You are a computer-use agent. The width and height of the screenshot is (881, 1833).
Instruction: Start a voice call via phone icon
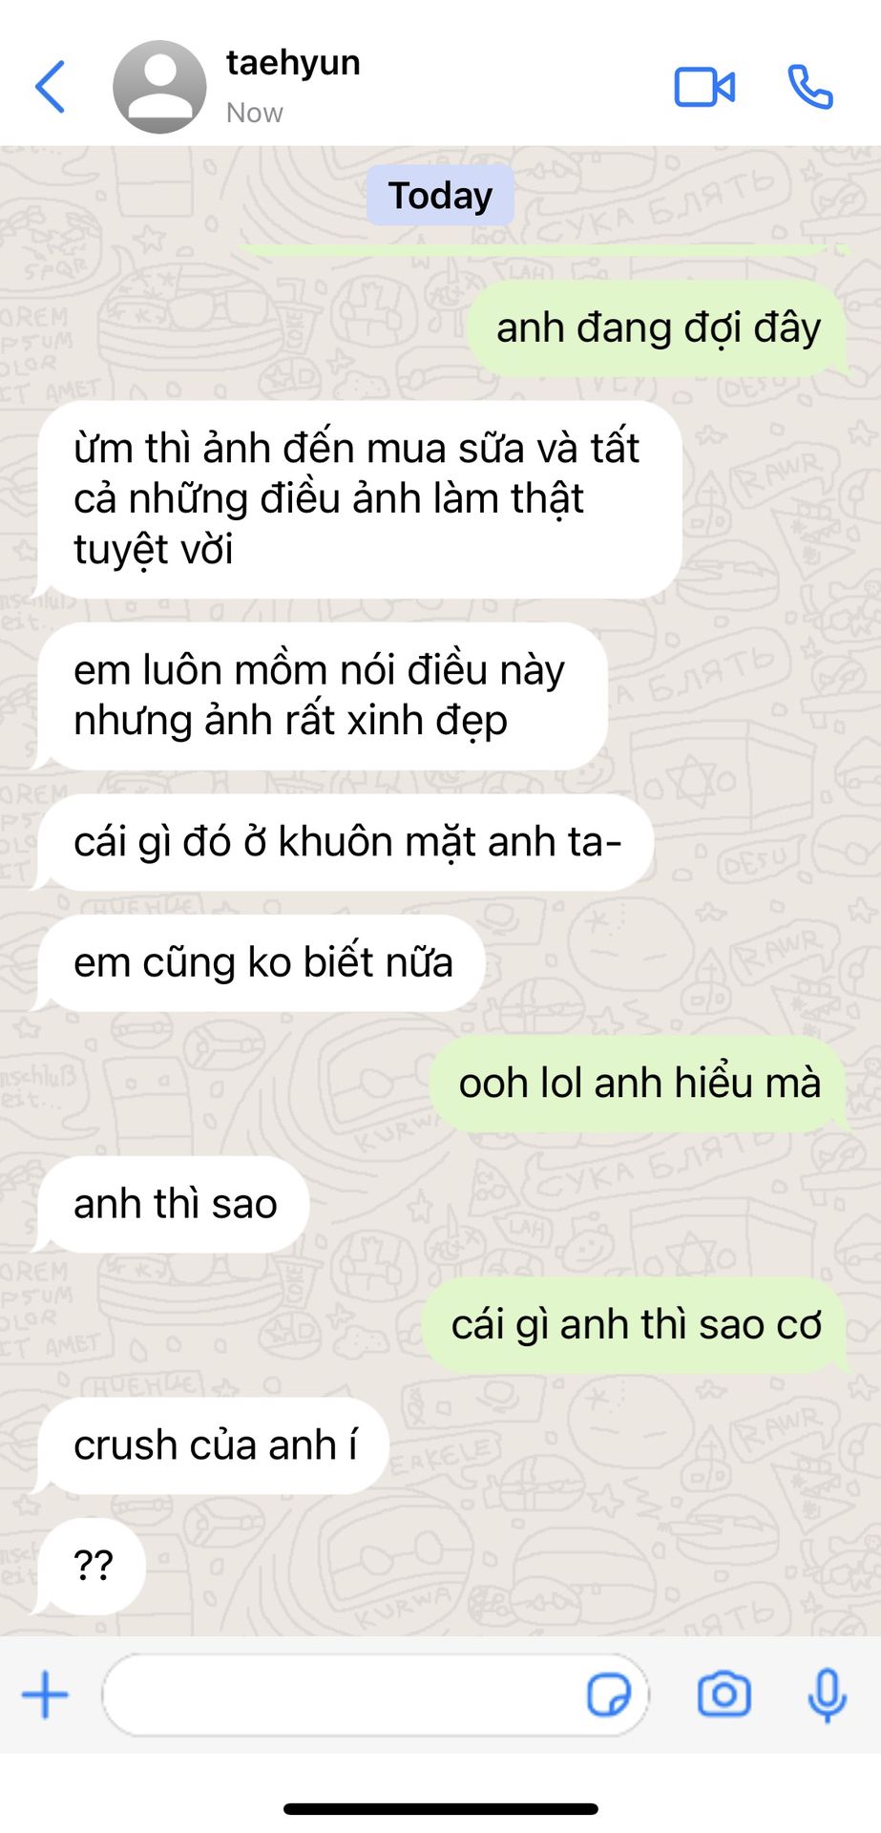(x=810, y=87)
